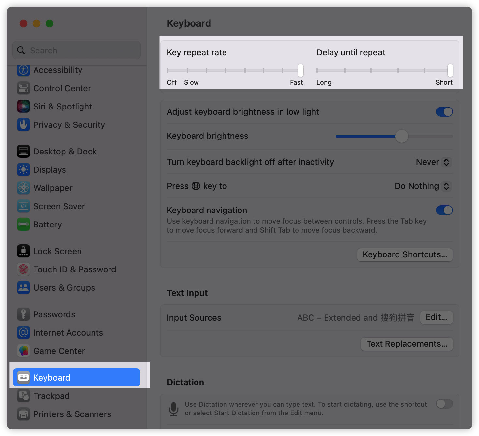The height and width of the screenshot is (436, 479).
Task: Click the 'Text Input' section heading
Action: point(187,293)
